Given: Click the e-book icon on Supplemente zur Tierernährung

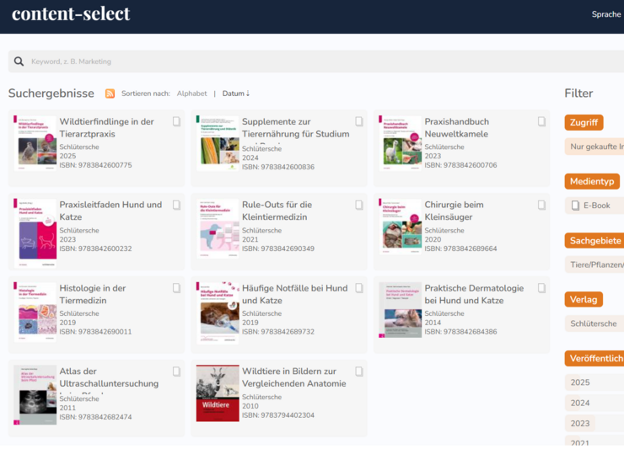Looking at the screenshot, I should click(359, 121).
